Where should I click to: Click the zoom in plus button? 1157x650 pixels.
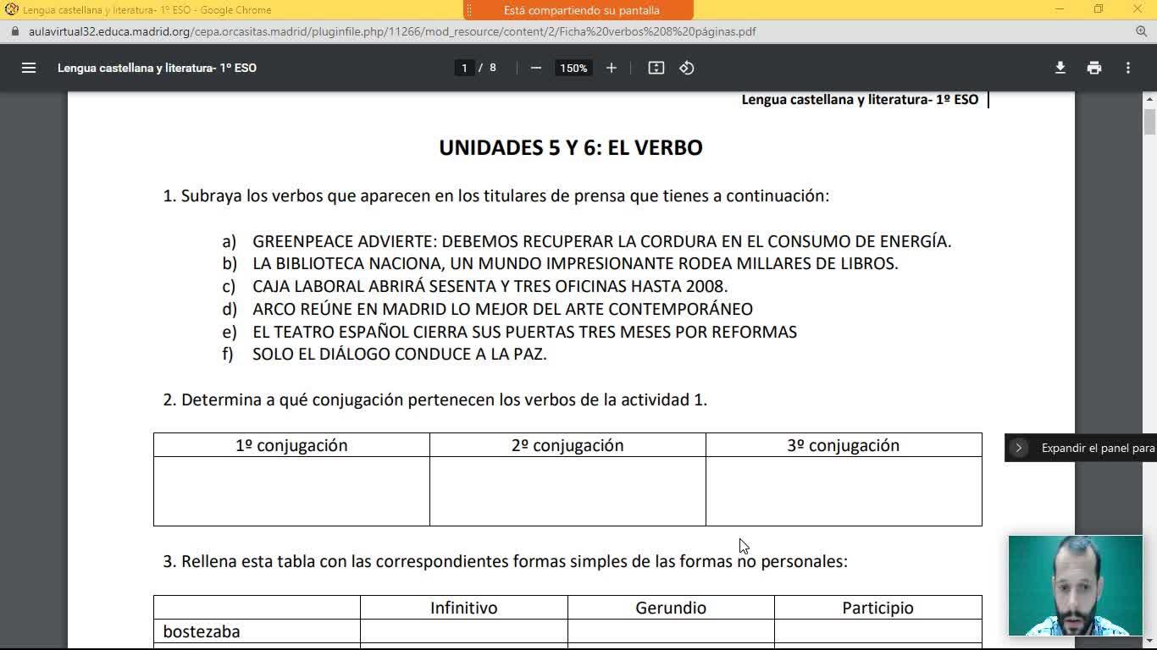tap(611, 68)
